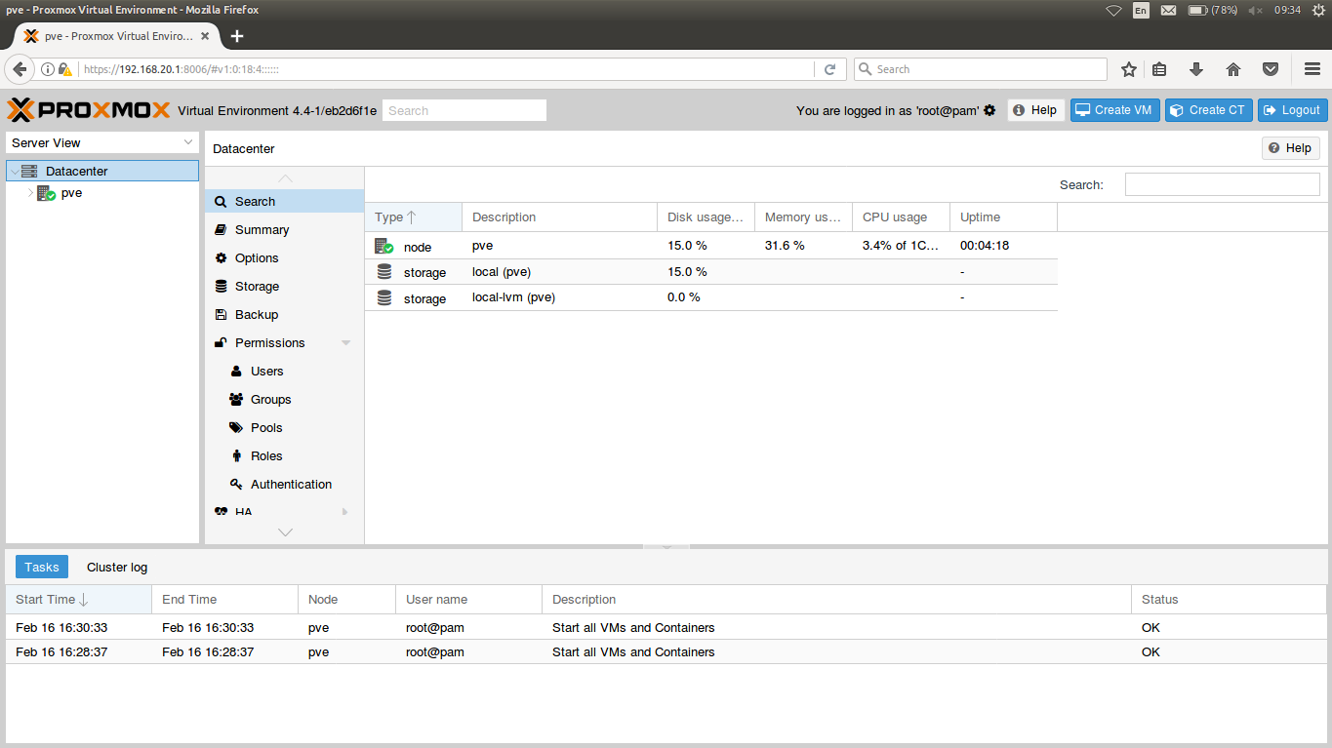This screenshot has height=748, width=1332.
Task: Focus the Firefox search box
Action: (x=981, y=69)
